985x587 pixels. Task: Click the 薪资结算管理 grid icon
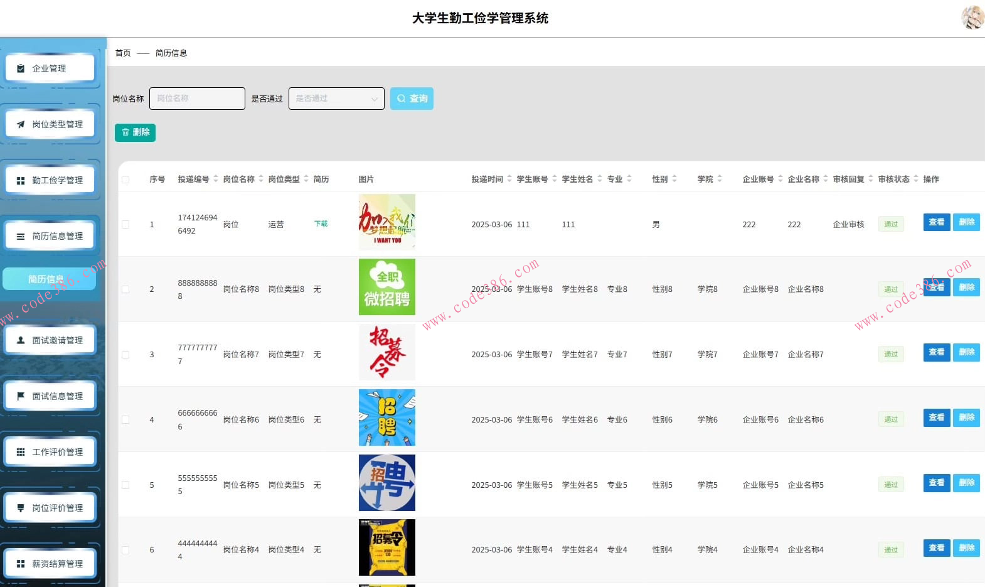click(x=21, y=564)
